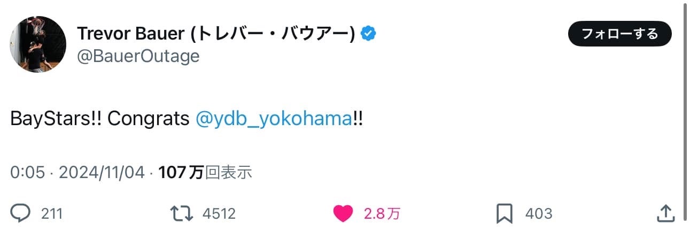Click the blue verified badge
The height and width of the screenshot is (231, 690).
[x=368, y=34]
